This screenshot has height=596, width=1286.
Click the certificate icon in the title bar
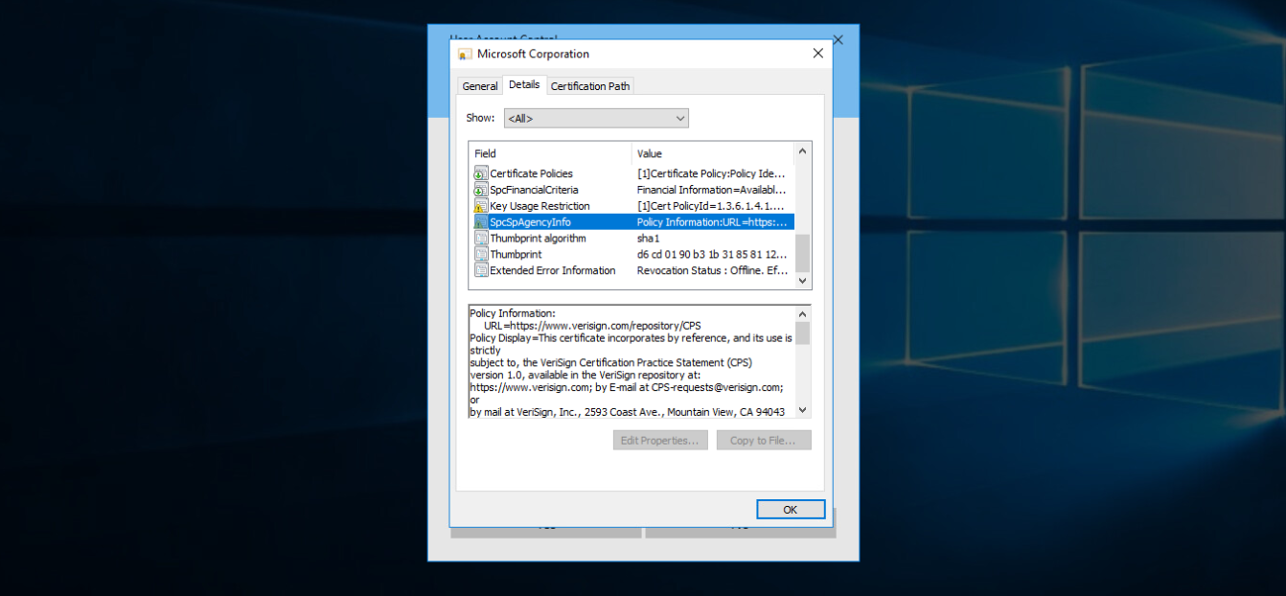click(465, 55)
